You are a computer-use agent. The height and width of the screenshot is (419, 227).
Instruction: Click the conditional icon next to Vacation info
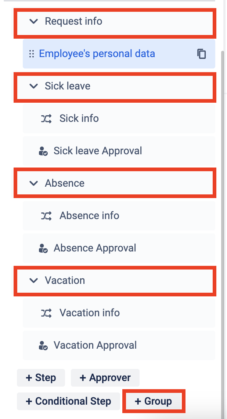pyautogui.click(x=46, y=313)
